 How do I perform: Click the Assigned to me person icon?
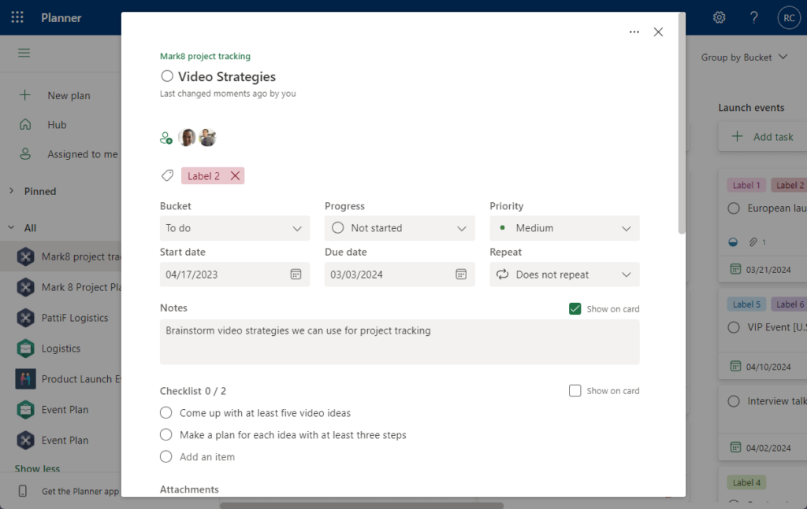(24, 153)
